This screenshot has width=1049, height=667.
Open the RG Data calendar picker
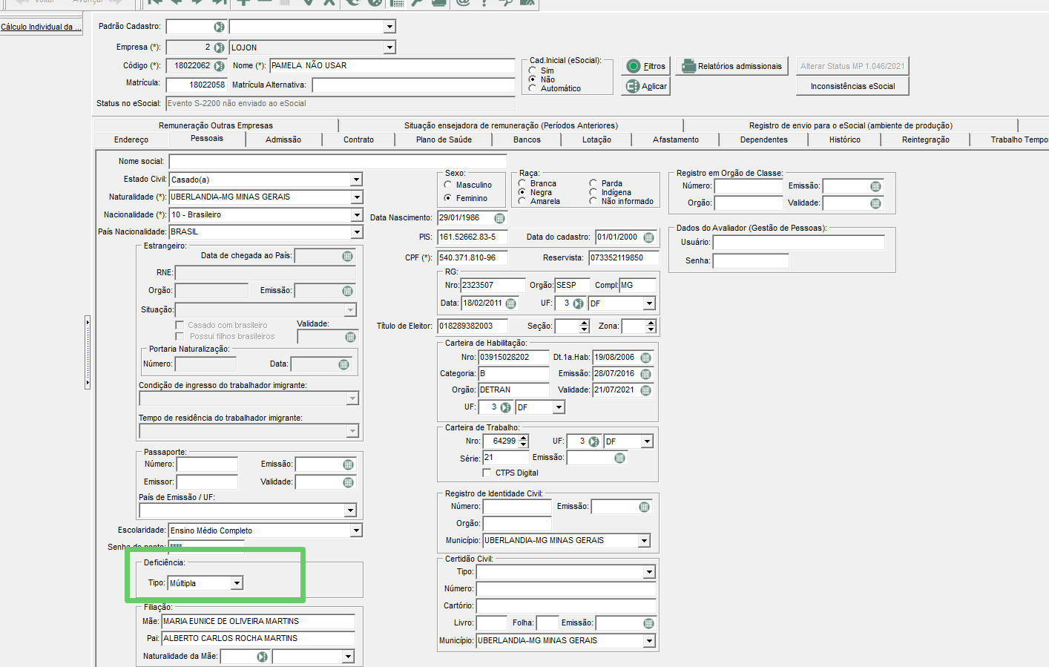(510, 303)
